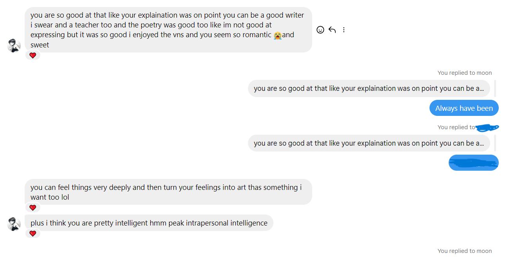Image resolution: width=505 pixels, height=258 pixels.
Task: Toggle heart reaction under 'intrapersonal intelligence' message
Action: [x=33, y=234]
